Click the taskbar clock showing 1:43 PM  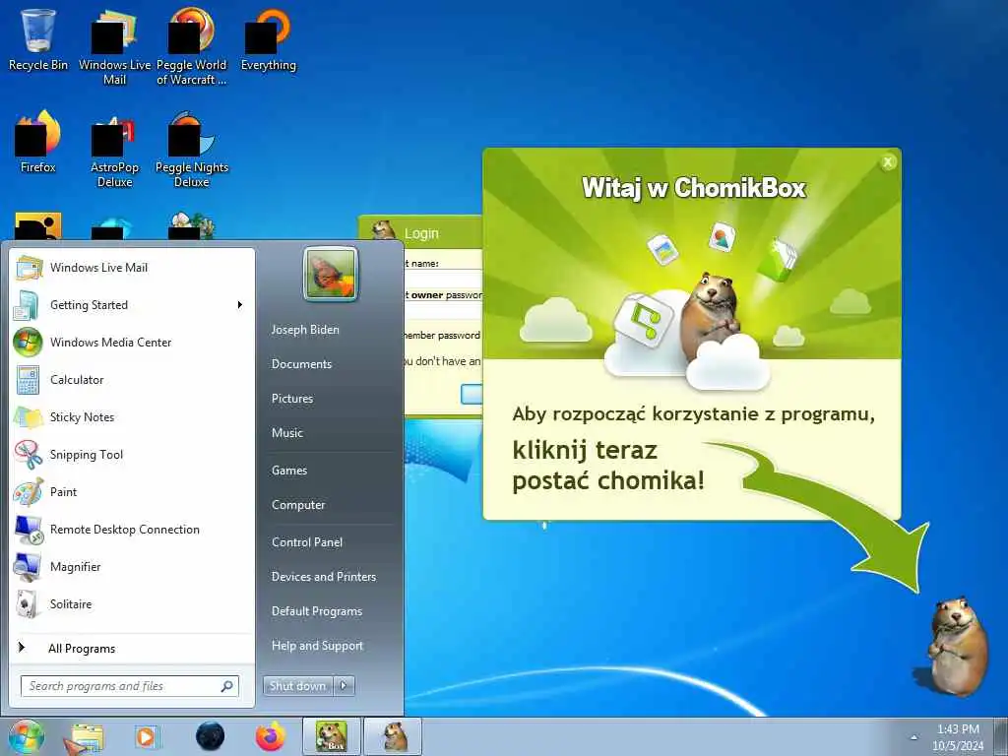[x=958, y=737]
